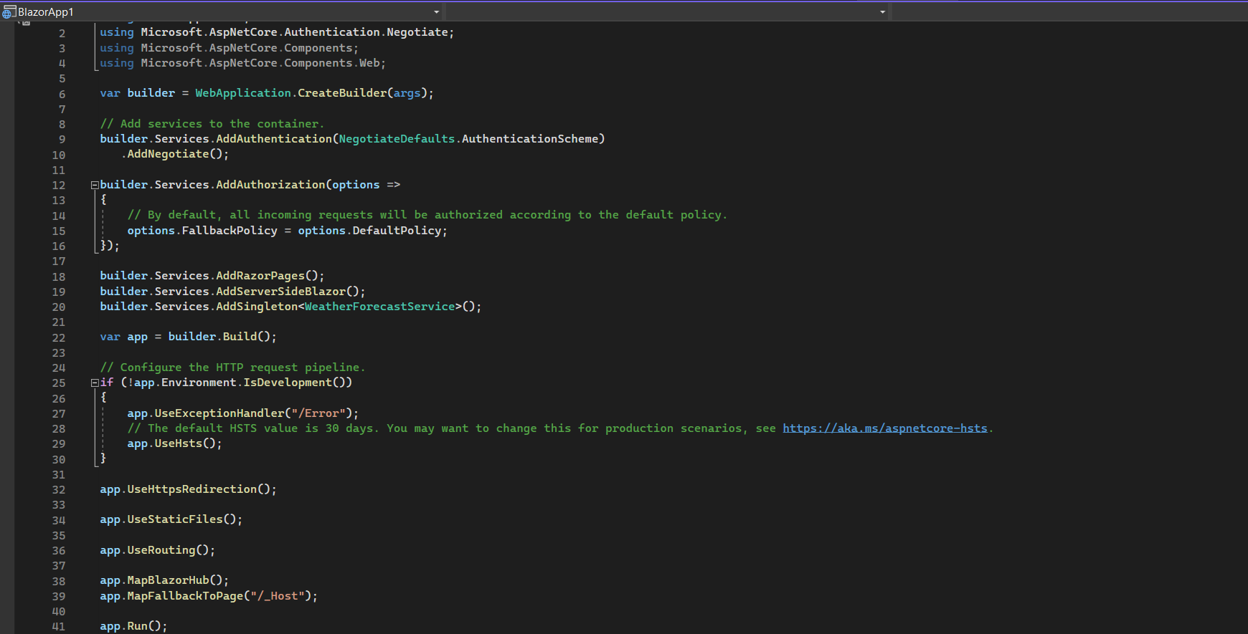Collapse the IsDevelopment if block
The width and height of the screenshot is (1248, 634).
coord(95,383)
